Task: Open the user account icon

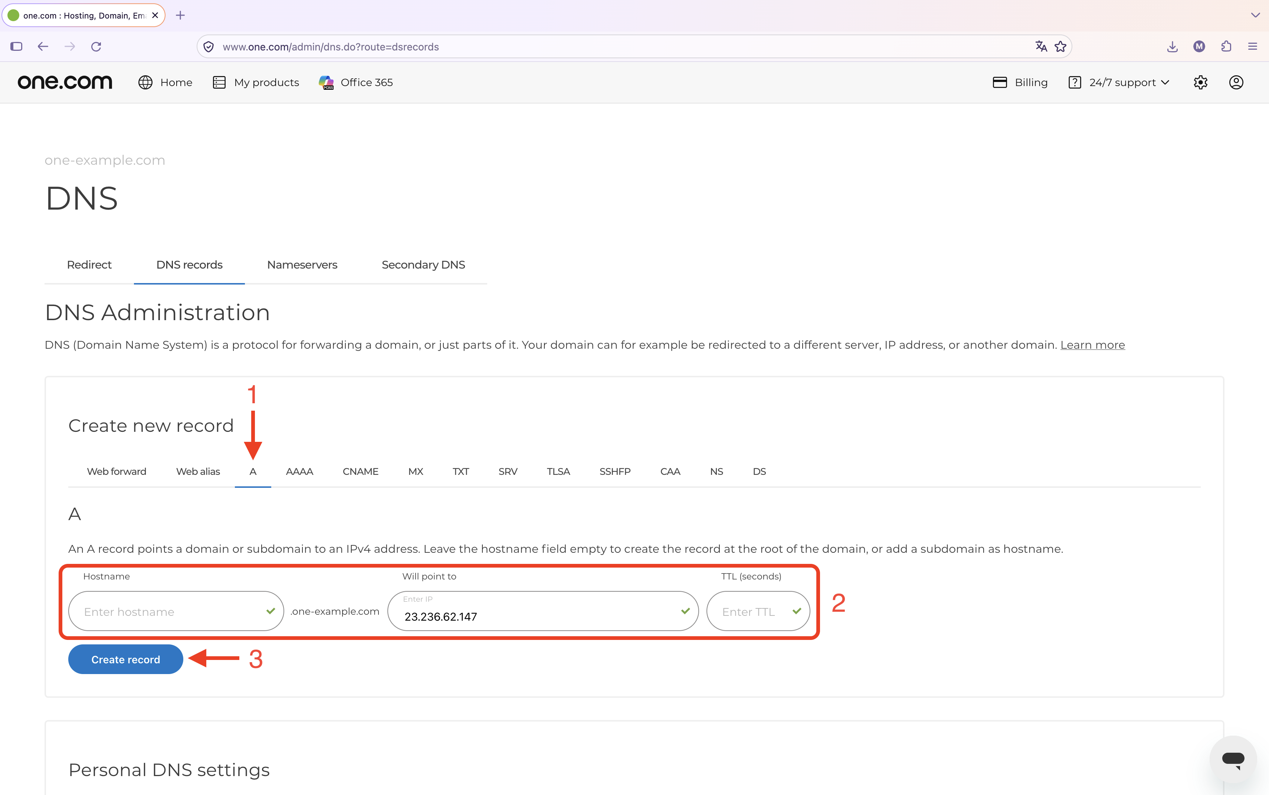Action: (x=1236, y=82)
